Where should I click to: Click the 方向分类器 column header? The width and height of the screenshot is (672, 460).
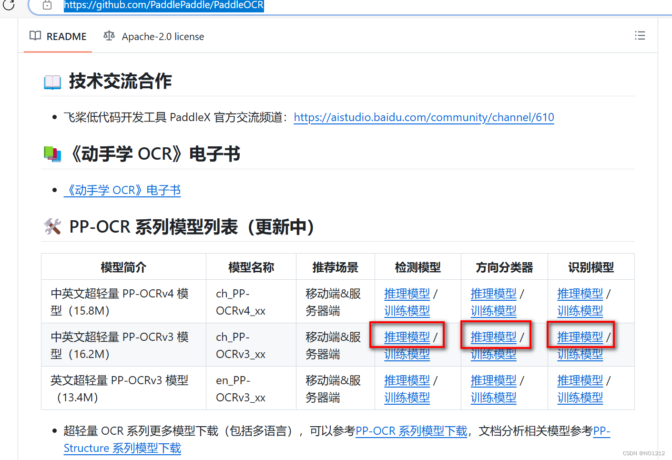[x=505, y=267]
